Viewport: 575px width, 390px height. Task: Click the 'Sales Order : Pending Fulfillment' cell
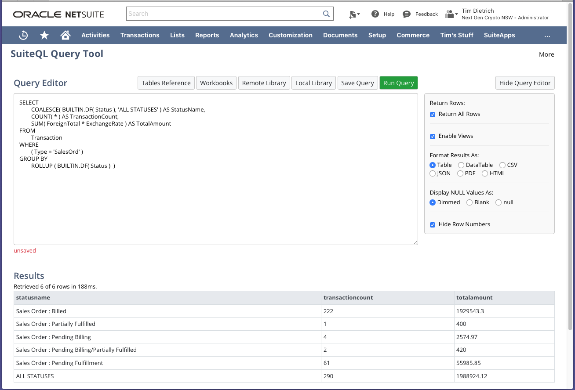point(167,363)
